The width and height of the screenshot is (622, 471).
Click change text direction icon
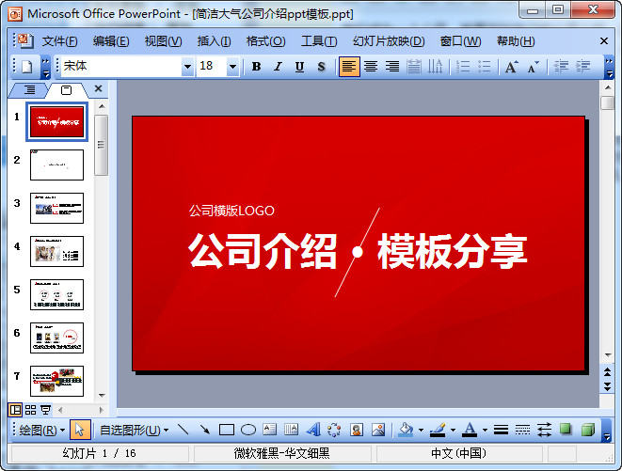coord(435,66)
